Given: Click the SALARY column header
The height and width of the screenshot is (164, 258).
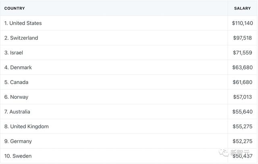Looking at the screenshot, I should [x=242, y=8].
